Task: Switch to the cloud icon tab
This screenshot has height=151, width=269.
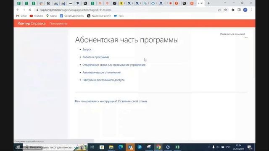Action: (153, 3)
